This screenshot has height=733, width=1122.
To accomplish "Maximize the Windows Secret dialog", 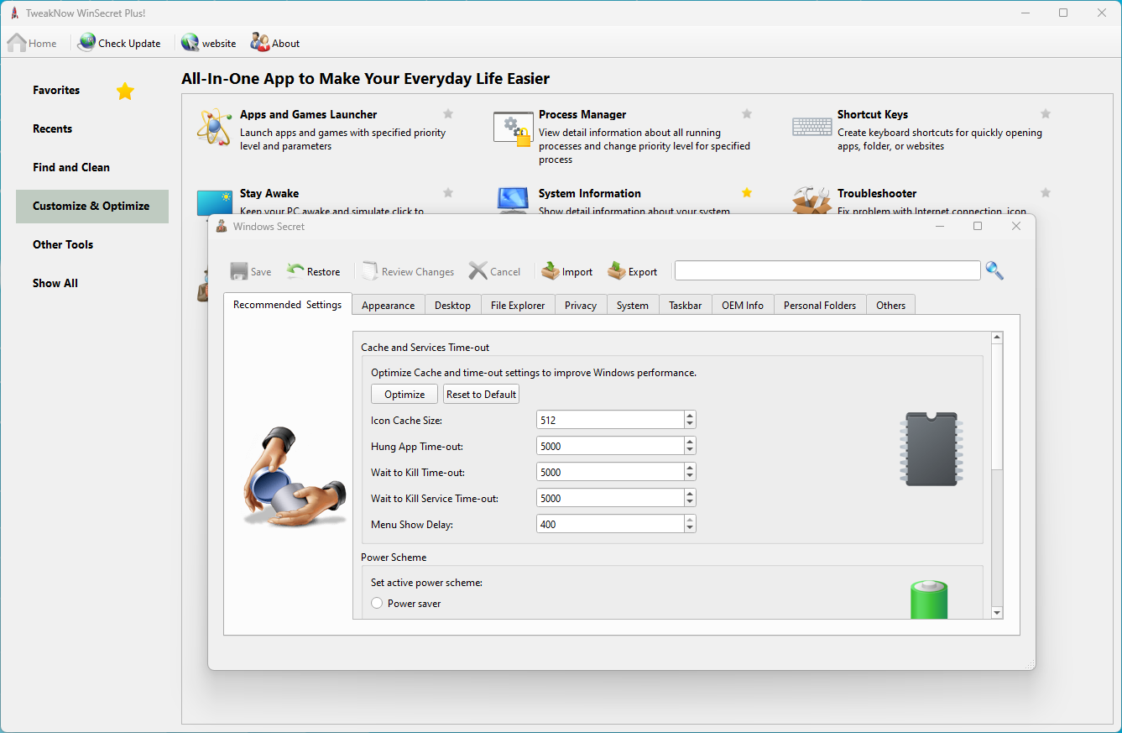I will coord(978,226).
